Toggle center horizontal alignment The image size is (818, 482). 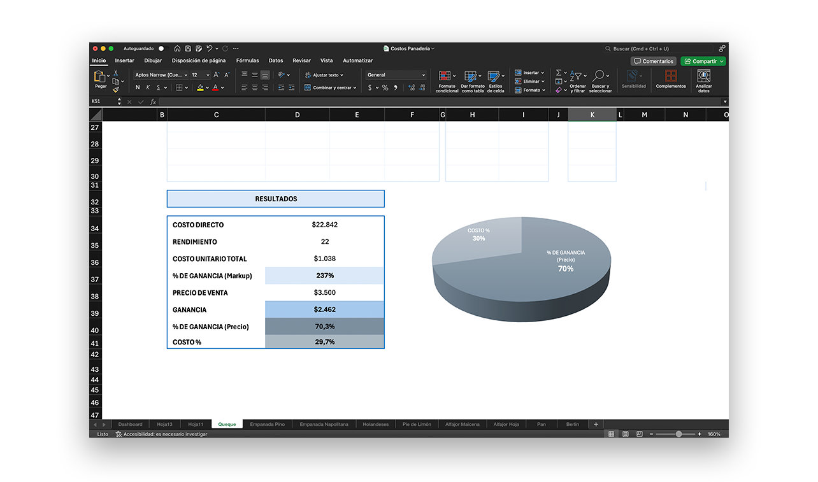pyautogui.click(x=254, y=87)
